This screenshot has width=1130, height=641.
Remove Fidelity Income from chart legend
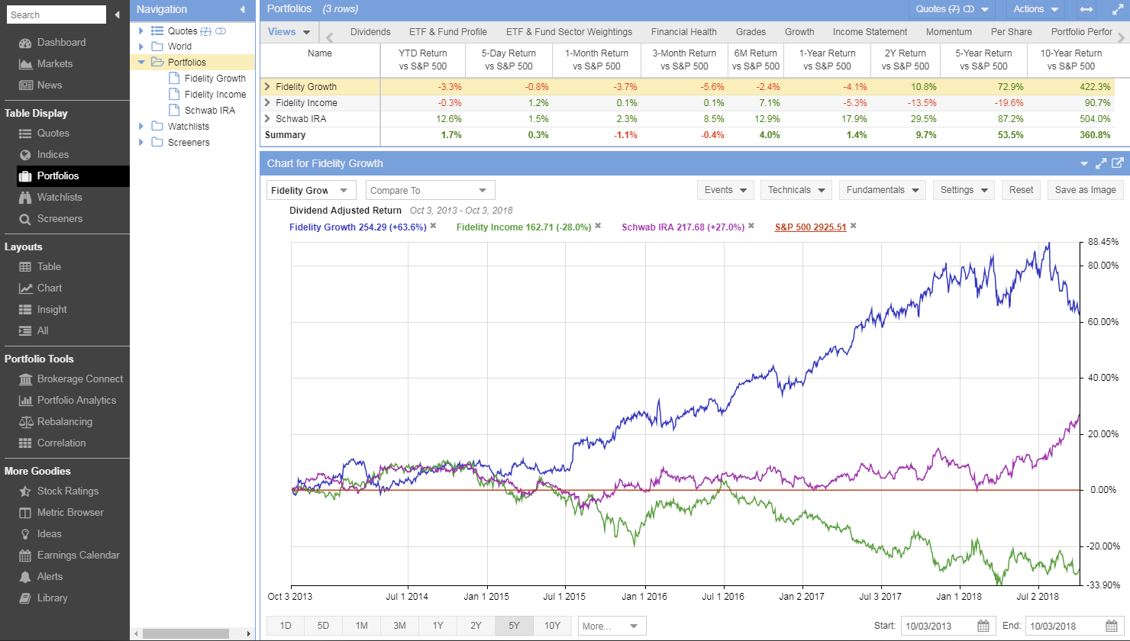[x=598, y=226]
